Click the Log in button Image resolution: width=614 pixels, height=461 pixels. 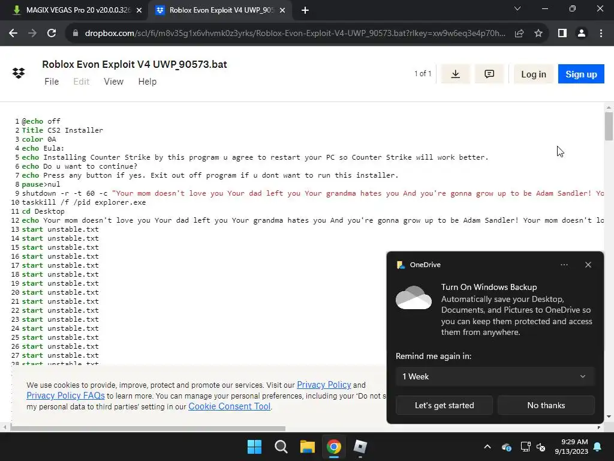[533, 74]
